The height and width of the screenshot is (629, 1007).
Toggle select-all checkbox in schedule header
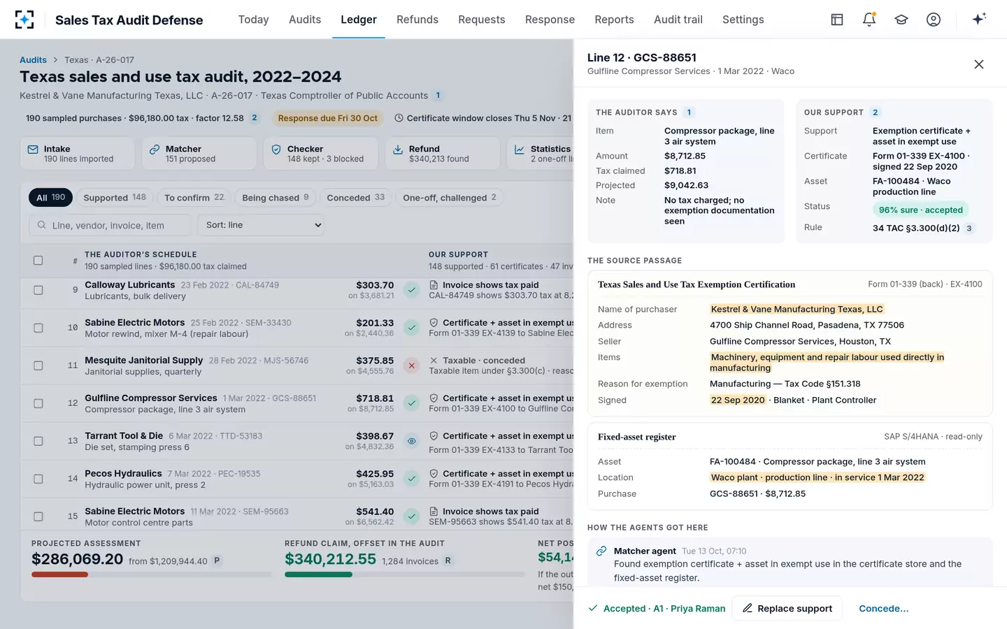pos(38,261)
